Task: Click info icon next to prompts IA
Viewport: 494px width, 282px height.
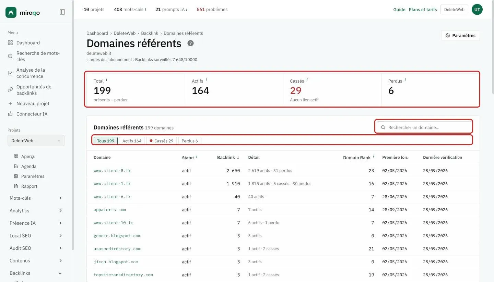Action: (x=187, y=10)
